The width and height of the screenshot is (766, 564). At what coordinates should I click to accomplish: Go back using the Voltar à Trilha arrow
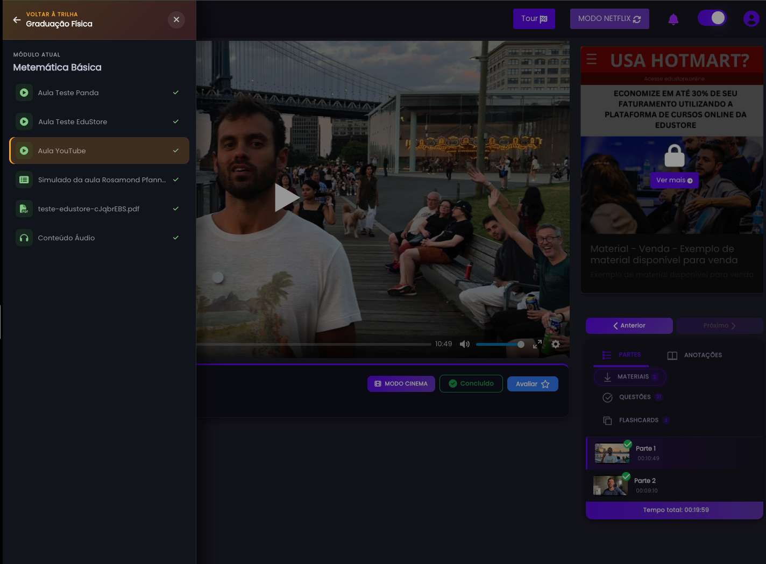point(17,20)
